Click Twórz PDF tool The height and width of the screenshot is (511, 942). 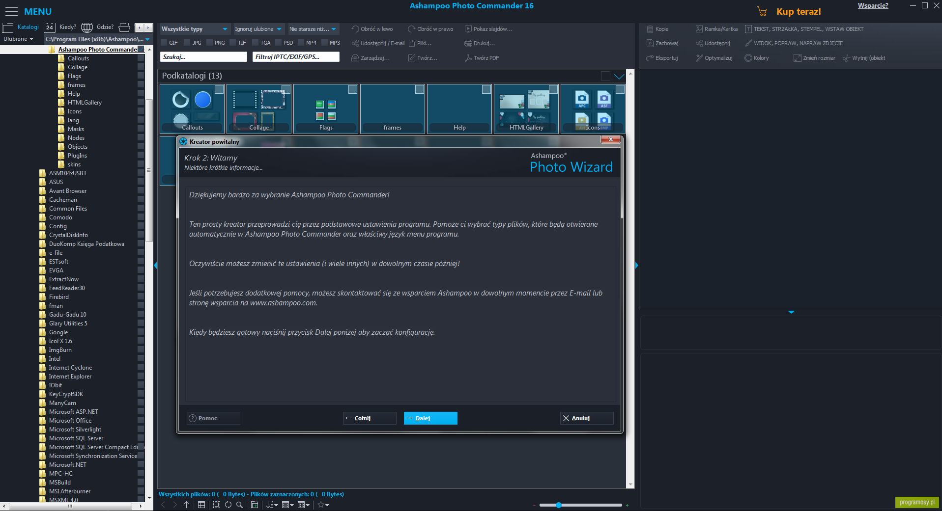482,58
